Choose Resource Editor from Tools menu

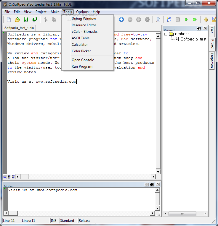pyautogui.click(x=88, y=25)
